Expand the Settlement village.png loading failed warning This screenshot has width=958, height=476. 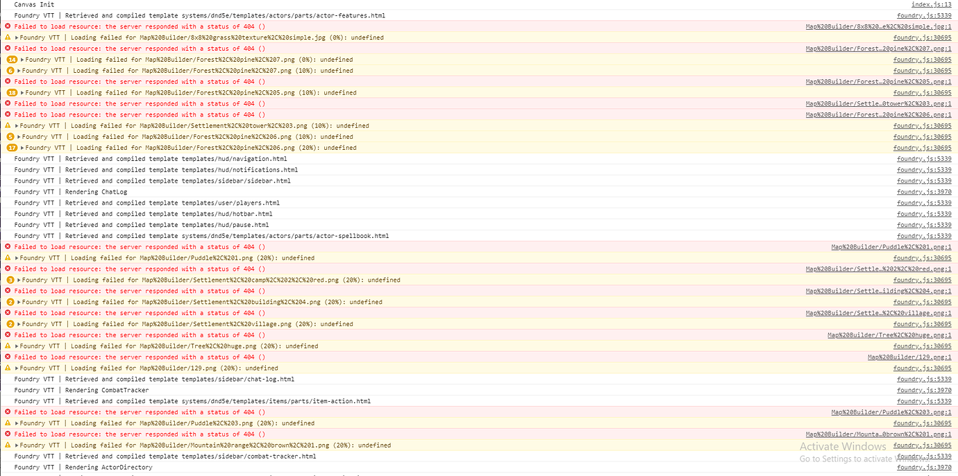pyautogui.click(x=19, y=324)
